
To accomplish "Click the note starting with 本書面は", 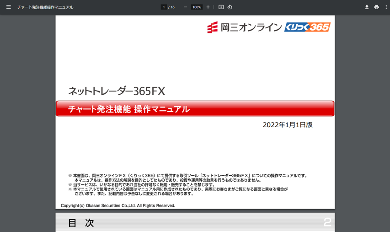I will click(x=188, y=178).
